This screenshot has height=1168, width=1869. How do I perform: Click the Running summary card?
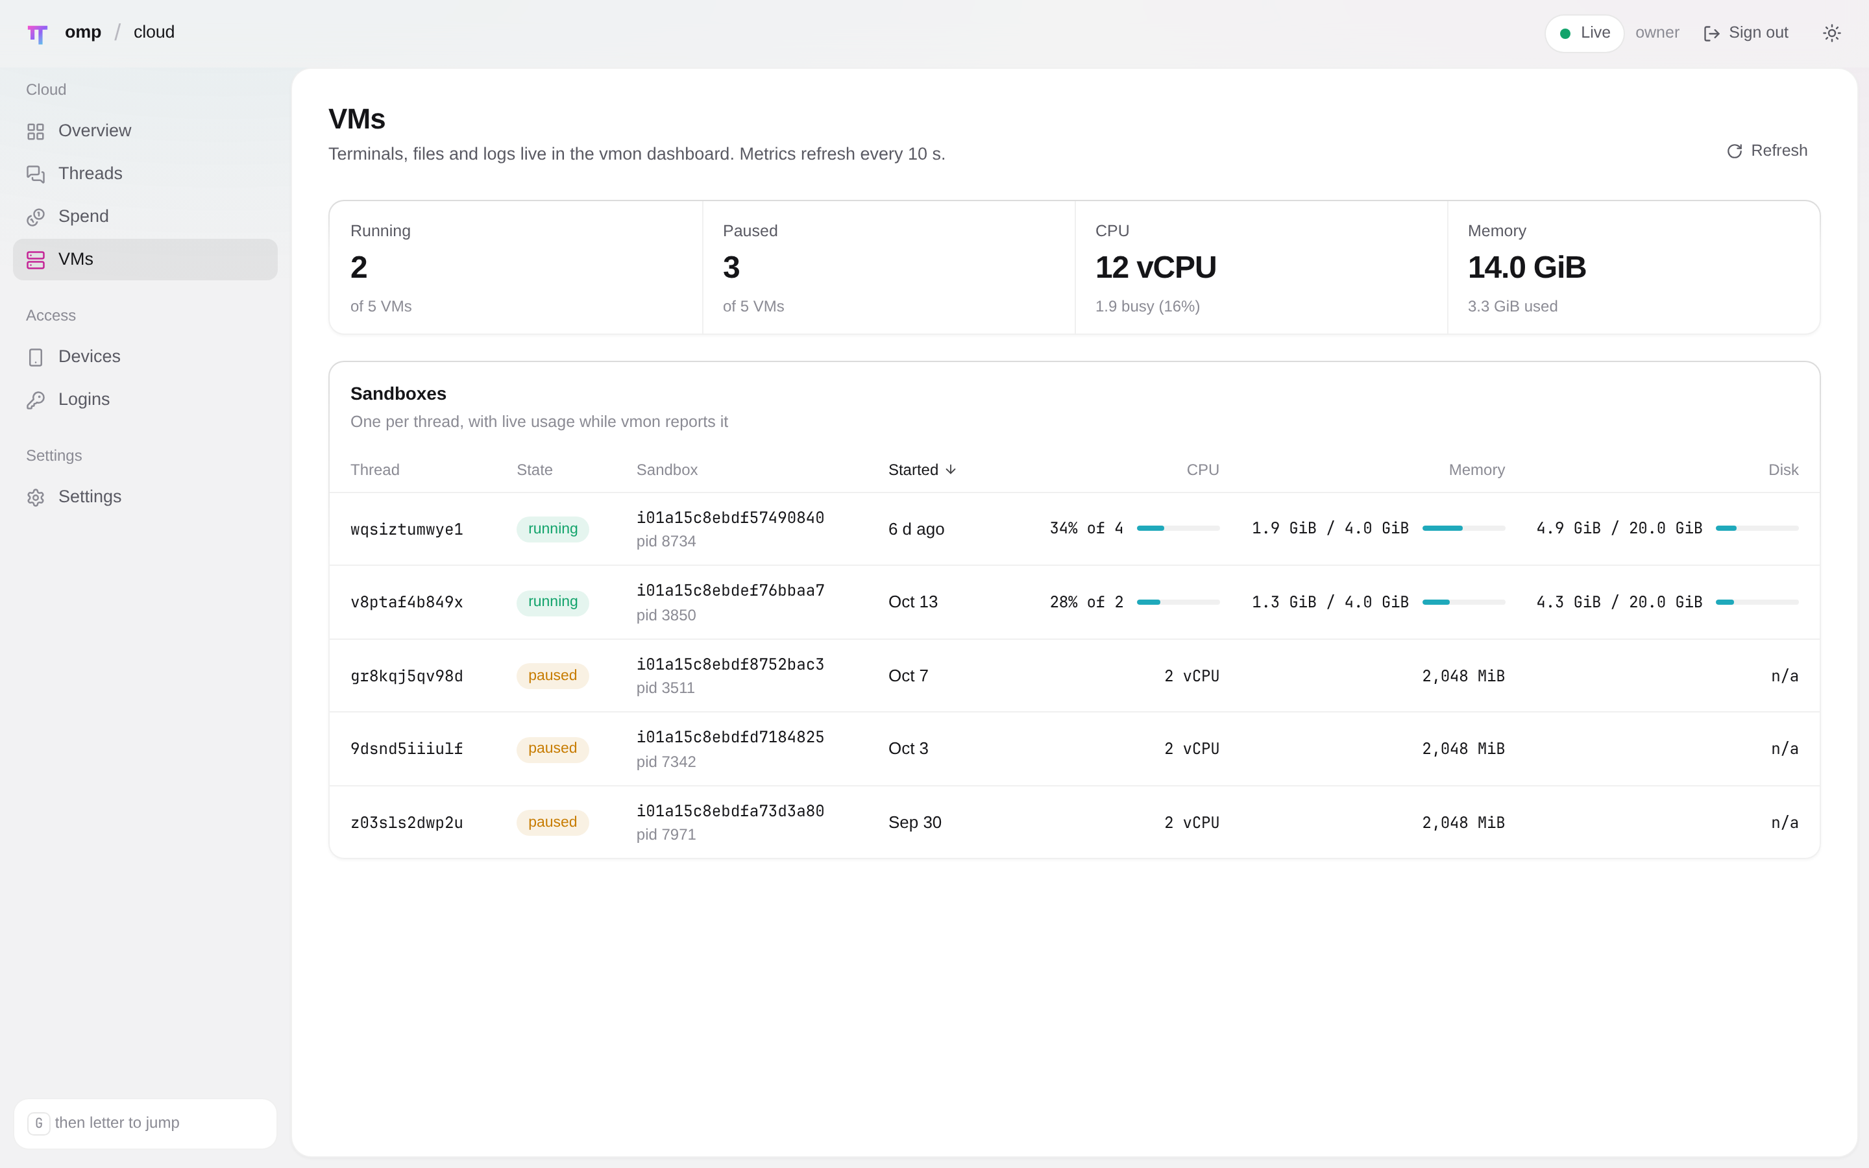click(x=516, y=267)
